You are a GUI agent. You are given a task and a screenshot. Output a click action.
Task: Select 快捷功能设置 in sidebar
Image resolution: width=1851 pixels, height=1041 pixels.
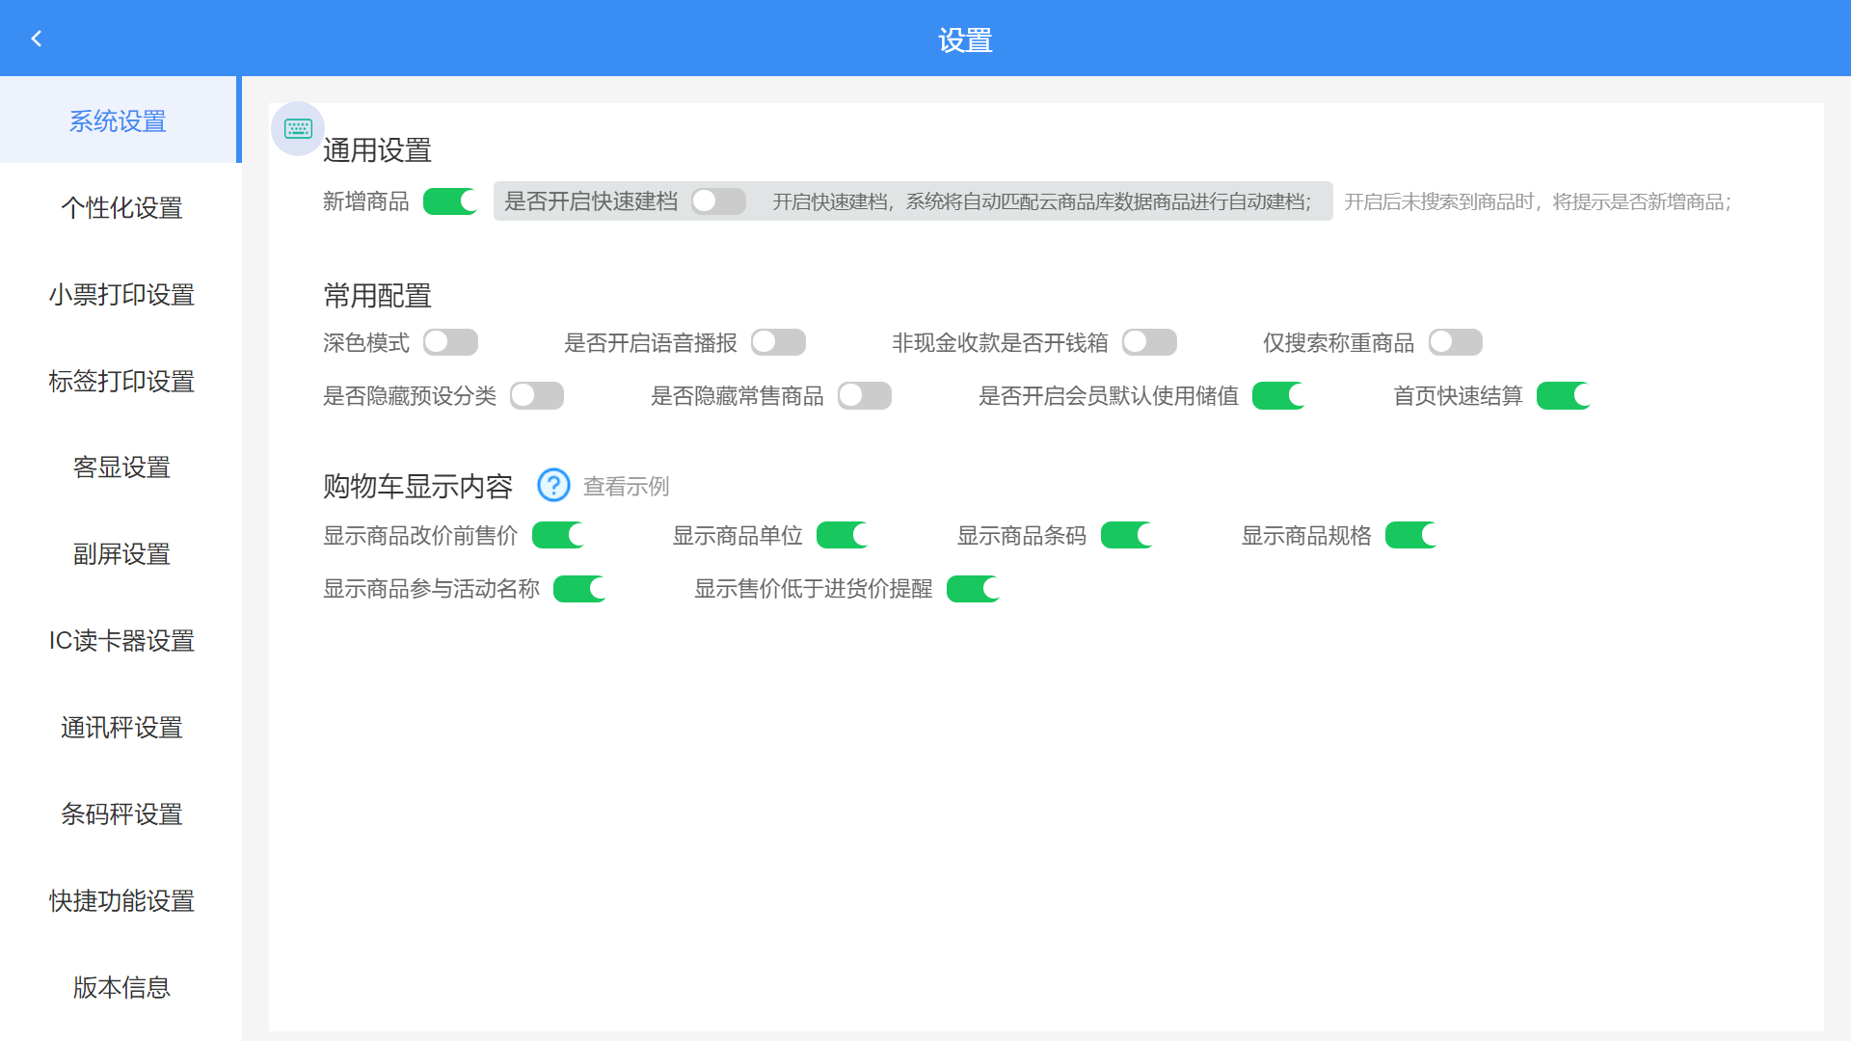121,900
